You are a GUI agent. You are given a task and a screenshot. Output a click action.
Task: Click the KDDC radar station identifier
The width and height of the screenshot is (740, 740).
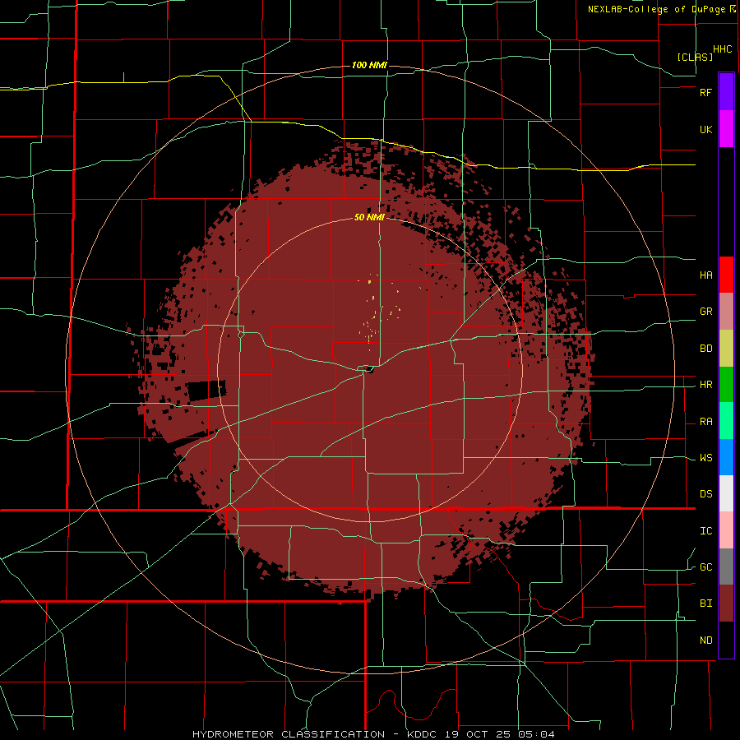click(x=419, y=734)
